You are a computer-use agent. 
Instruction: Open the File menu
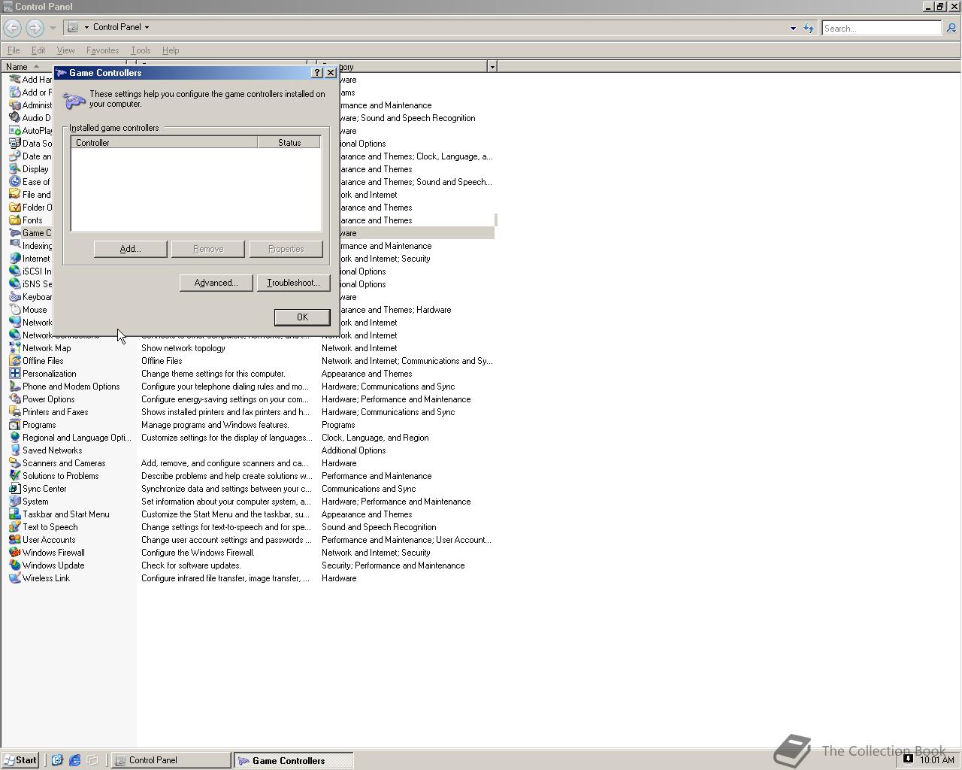pyautogui.click(x=14, y=50)
